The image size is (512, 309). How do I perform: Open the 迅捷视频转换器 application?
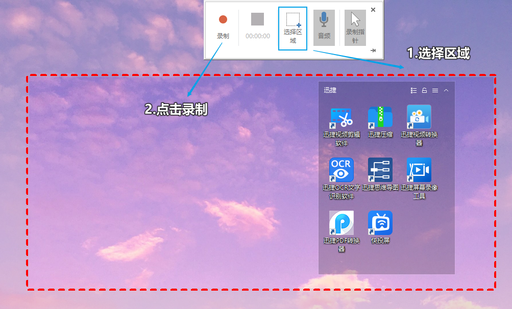click(419, 117)
